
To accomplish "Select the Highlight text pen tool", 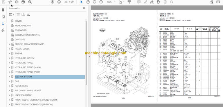I will tap(145, 2).
